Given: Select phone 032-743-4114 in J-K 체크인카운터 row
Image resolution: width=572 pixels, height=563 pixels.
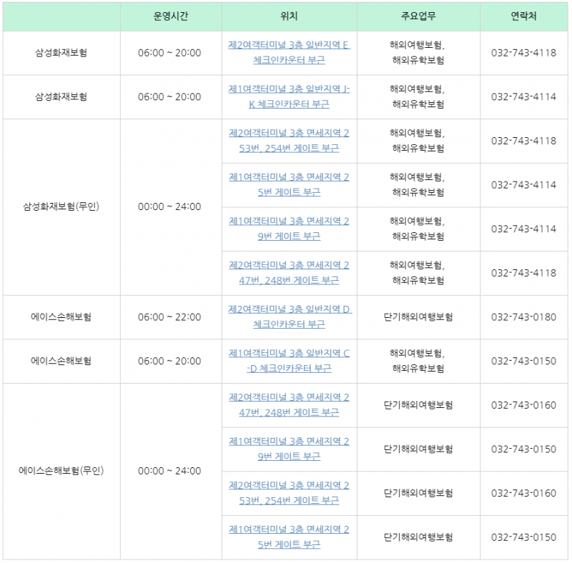Looking at the screenshot, I should point(523,97).
